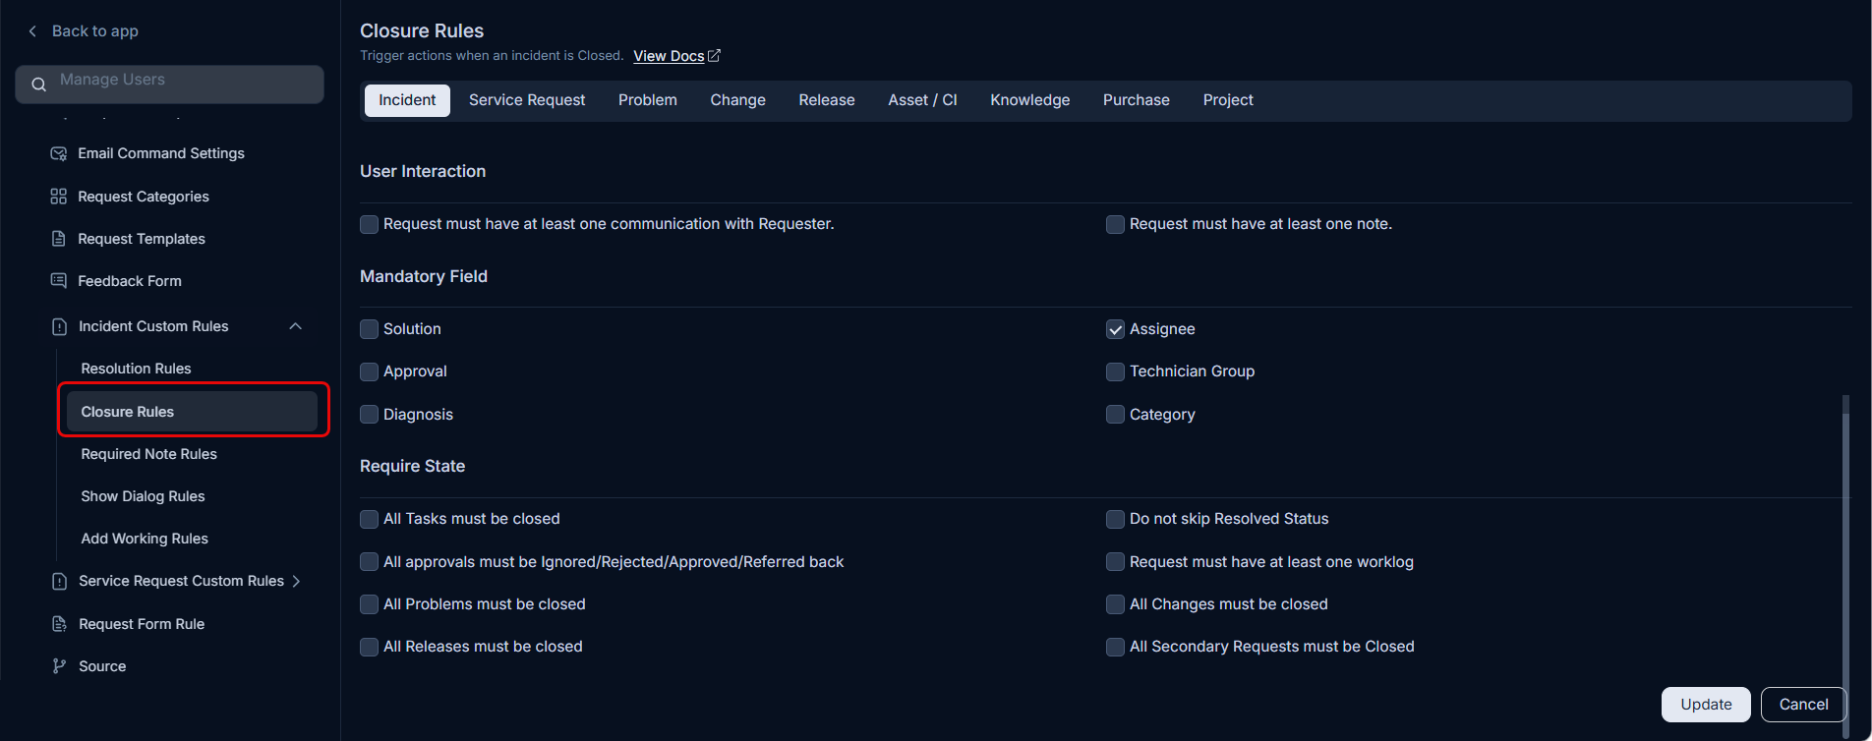This screenshot has height=741, width=1872.
Task: Click the Source branch icon
Action: (x=59, y=666)
